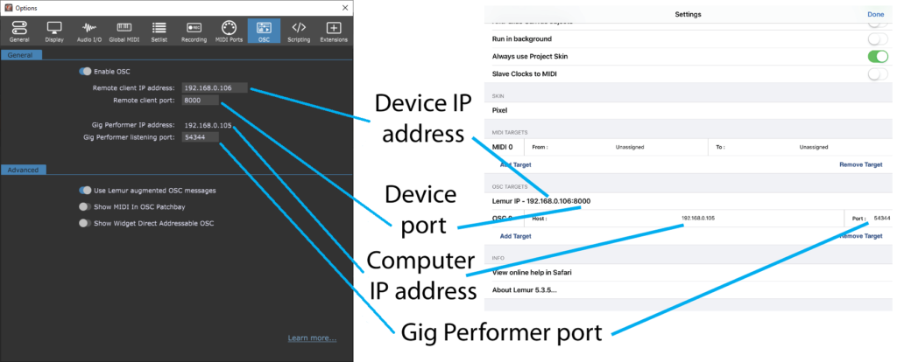Select the OSC options tab

(264, 32)
